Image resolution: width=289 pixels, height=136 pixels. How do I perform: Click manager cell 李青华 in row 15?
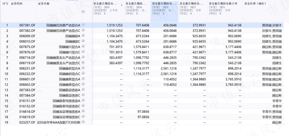[277, 101]
